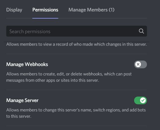Click the Manage Webhooks heading
Screen dimensions: 160x130
click(27, 65)
